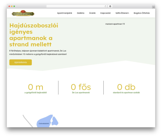Open the Apartmanjaink menu item
Image resolution: width=162 pixels, height=137 pixels.
[x=64, y=13]
